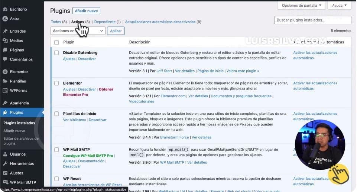Open Jeff Starr author link

(165, 71)
